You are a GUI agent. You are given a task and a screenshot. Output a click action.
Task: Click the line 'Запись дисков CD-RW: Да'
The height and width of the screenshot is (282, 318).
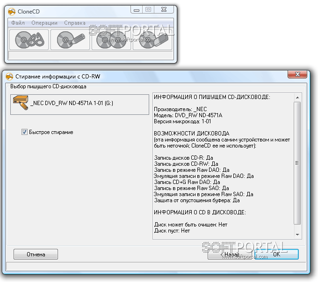pyautogui.click(x=186, y=164)
